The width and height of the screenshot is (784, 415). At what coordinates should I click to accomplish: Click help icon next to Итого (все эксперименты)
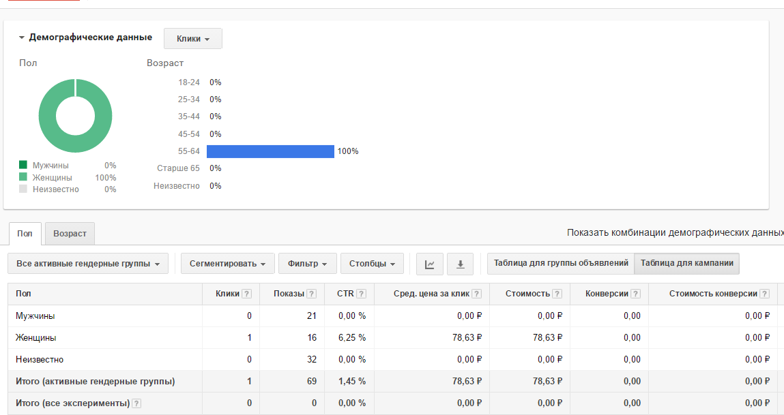[136, 403]
